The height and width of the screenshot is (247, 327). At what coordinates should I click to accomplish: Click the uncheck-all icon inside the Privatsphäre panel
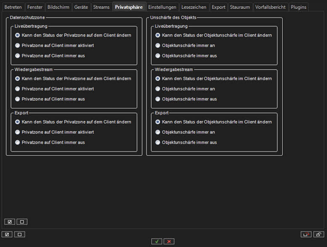click(x=22, y=222)
